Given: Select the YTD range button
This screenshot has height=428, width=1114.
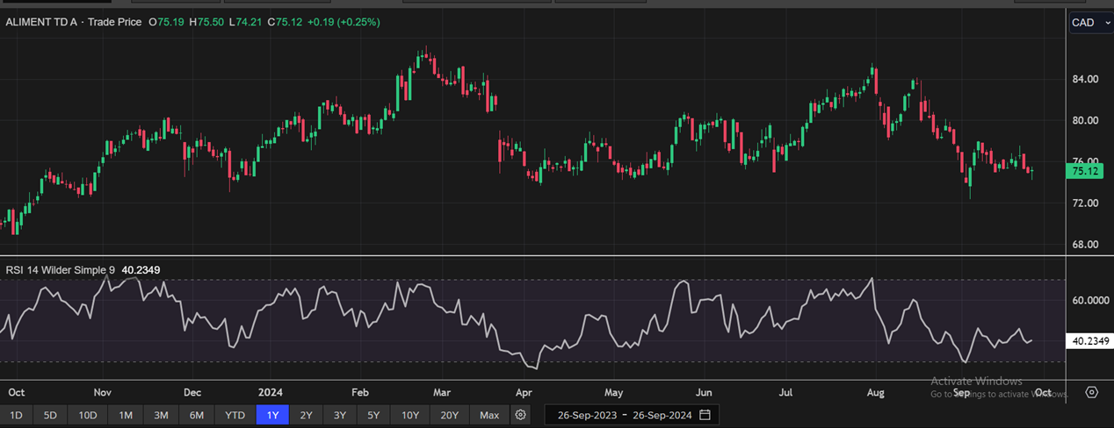Looking at the screenshot, I should tap(235, 415).
